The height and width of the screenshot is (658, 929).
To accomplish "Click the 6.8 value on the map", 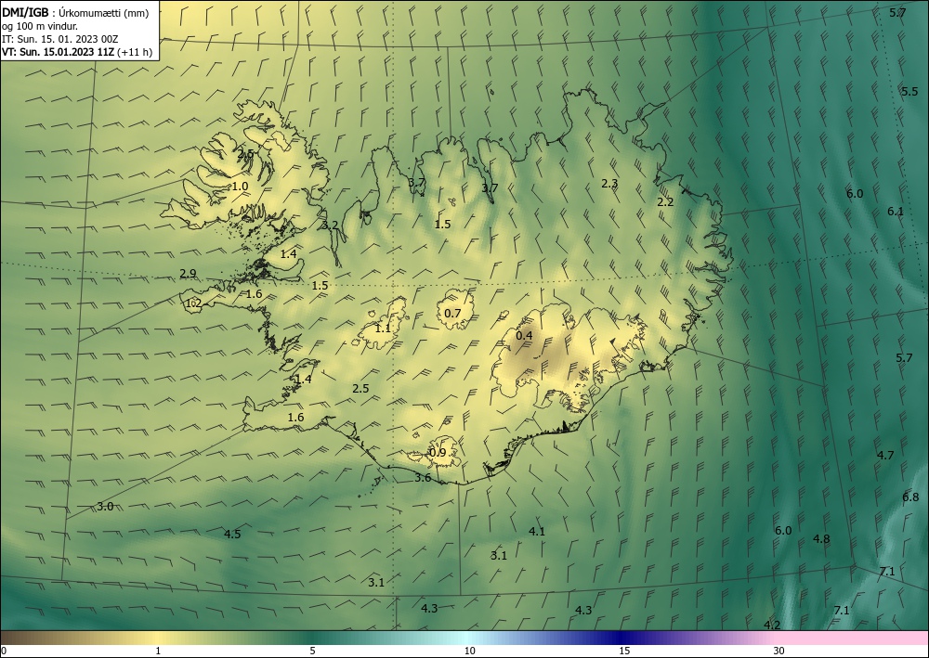I will [x=910, y=497].
